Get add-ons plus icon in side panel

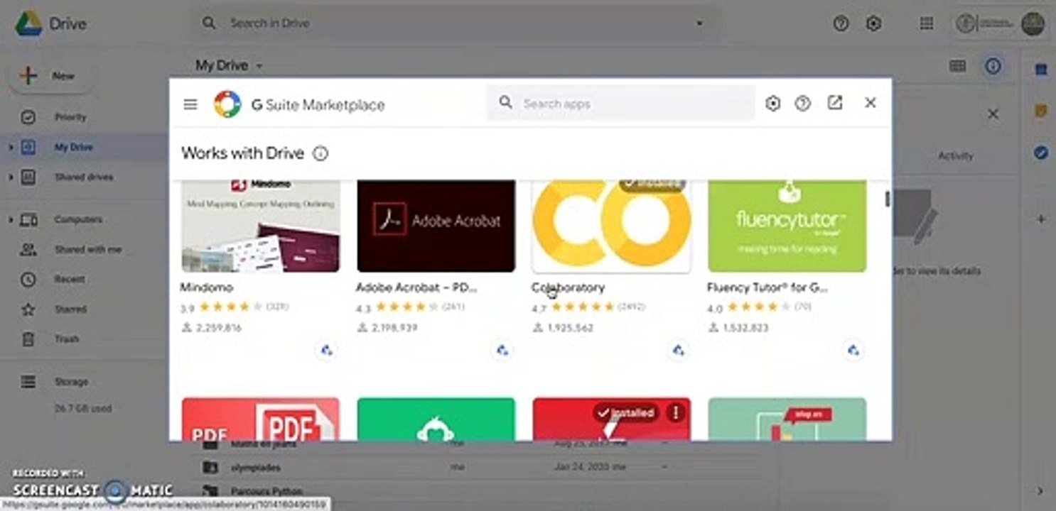tap(1041, 219)
